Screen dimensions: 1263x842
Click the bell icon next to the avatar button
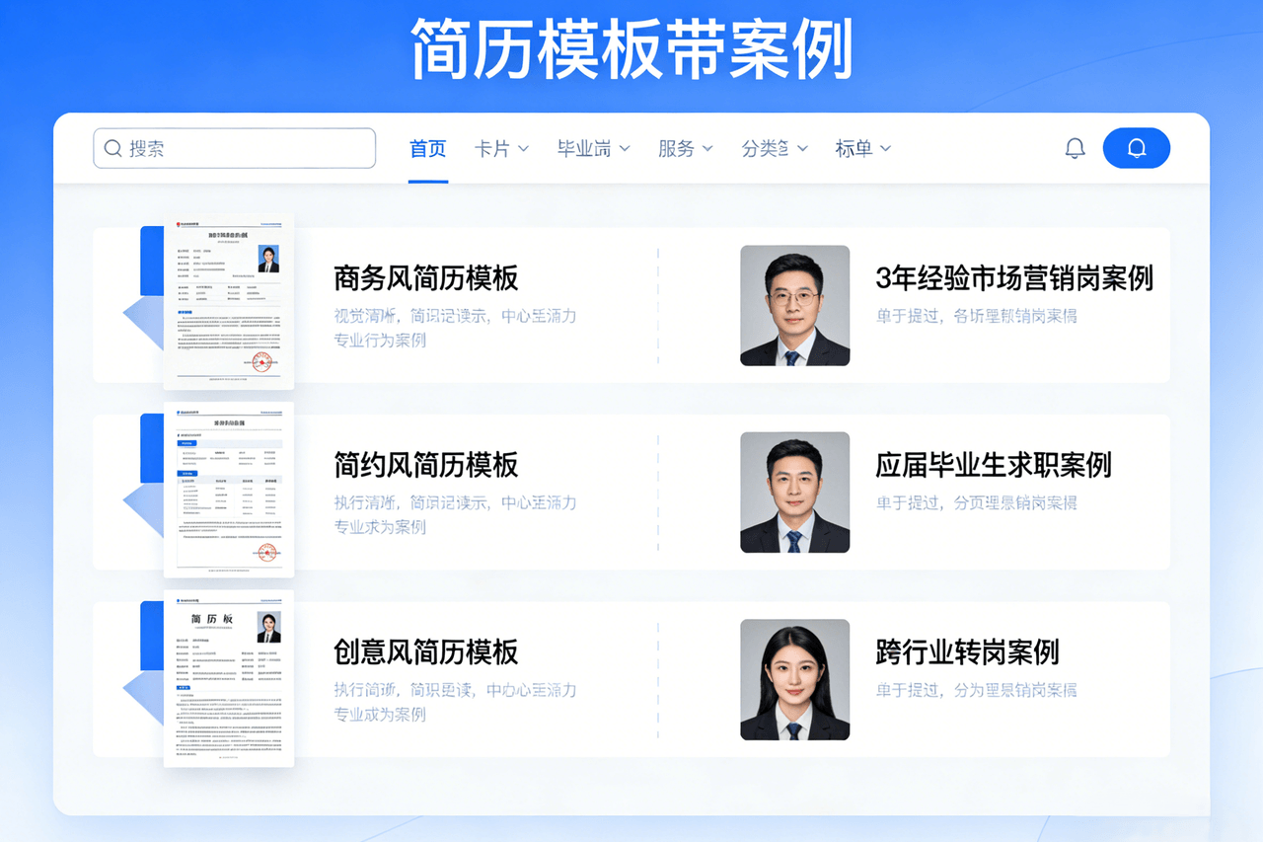[x=1075, y=147]
